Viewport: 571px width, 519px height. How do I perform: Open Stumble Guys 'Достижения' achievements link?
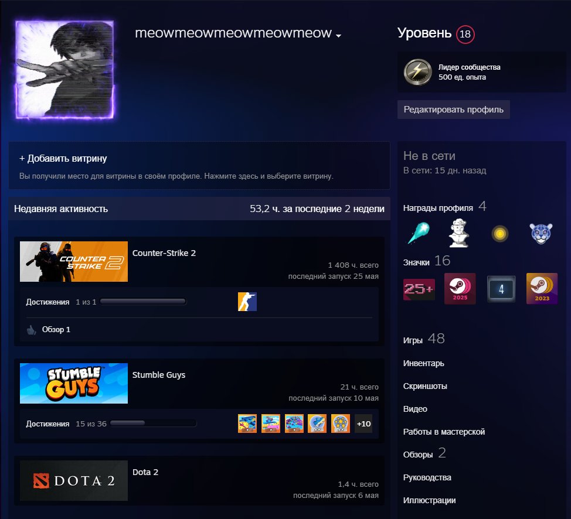[x=47, y=424]
